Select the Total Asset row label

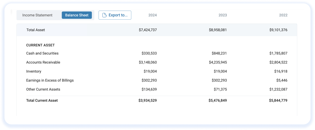pos(36,30)
